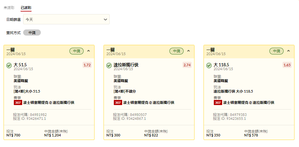Click red 307 badge in third bet card
The height and width of the screenshot is (147, 299).
tap(218, 102)
